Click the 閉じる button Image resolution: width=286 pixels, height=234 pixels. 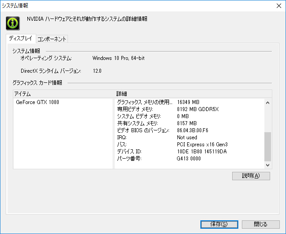261,224
